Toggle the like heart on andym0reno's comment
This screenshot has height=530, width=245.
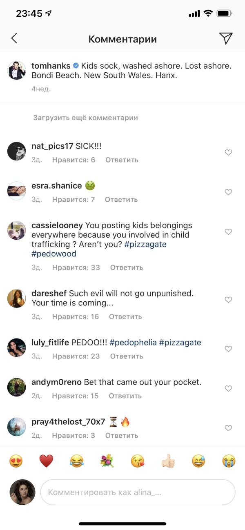point(228,388)
